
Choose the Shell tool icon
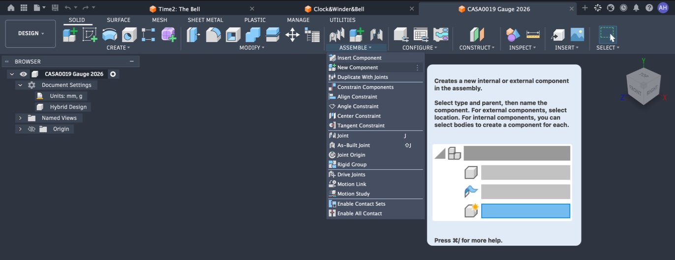click(x=233, y=35)
